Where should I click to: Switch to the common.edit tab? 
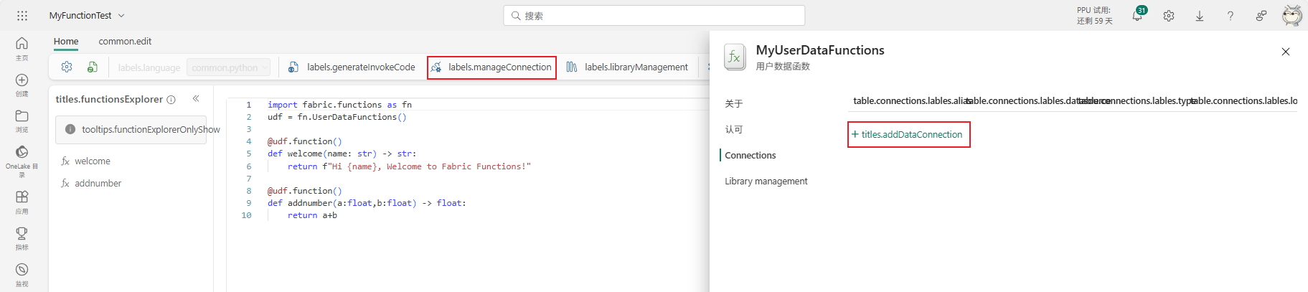125,42
